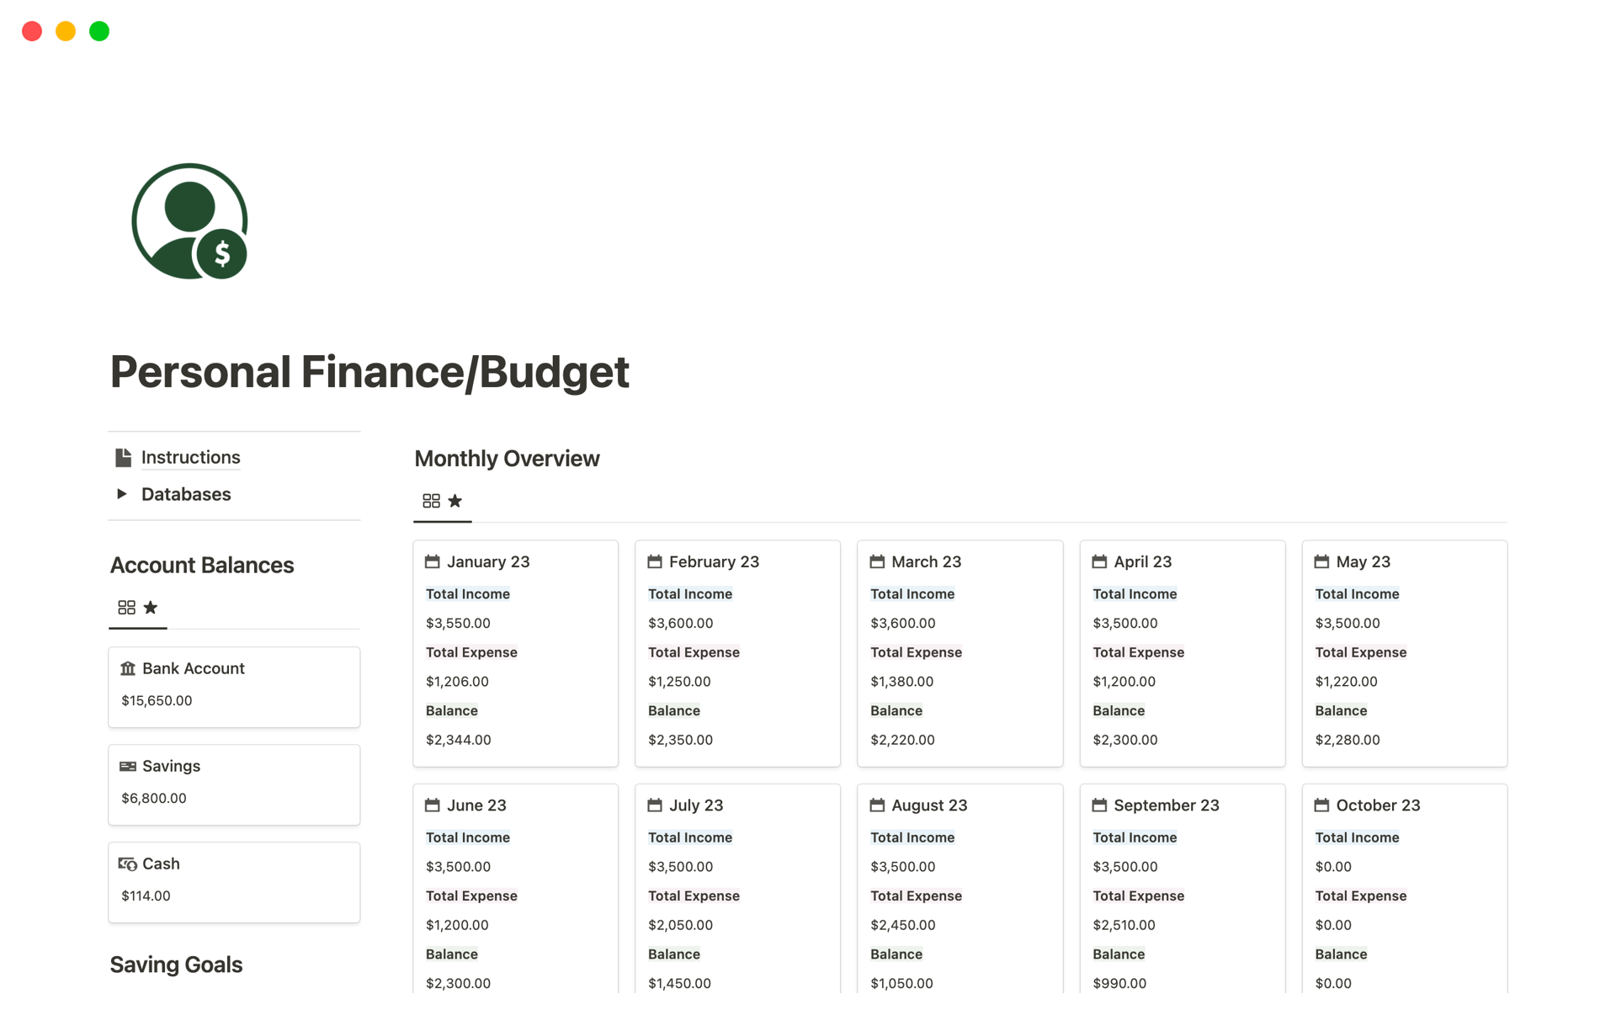Click the Instructions page icon
Image resolution: width=1616 pixels, height=1010 pixels.
tap(125, 456)
